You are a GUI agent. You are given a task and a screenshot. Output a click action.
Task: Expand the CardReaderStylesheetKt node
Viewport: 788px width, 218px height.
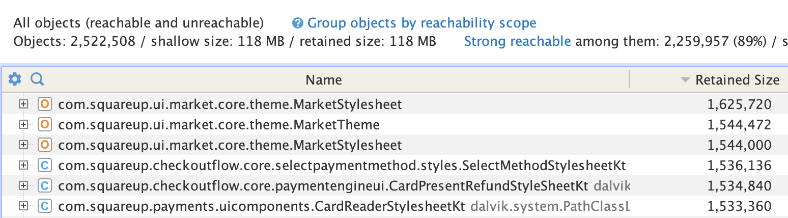(23, 206)
